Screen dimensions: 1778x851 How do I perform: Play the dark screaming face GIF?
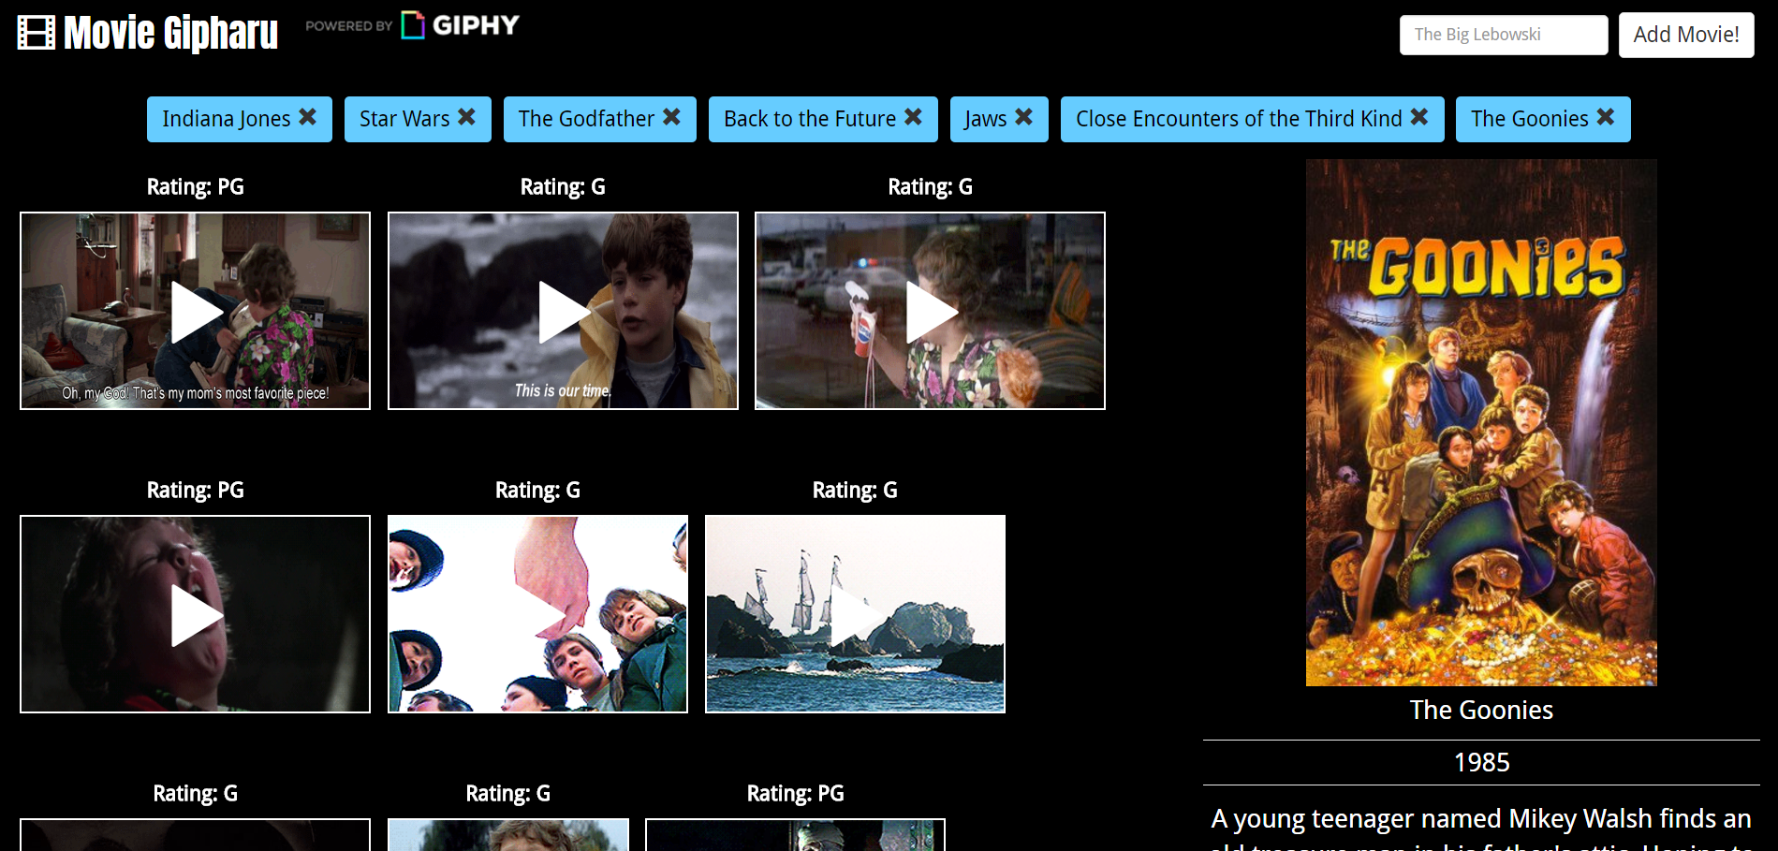tap(195, 614)
